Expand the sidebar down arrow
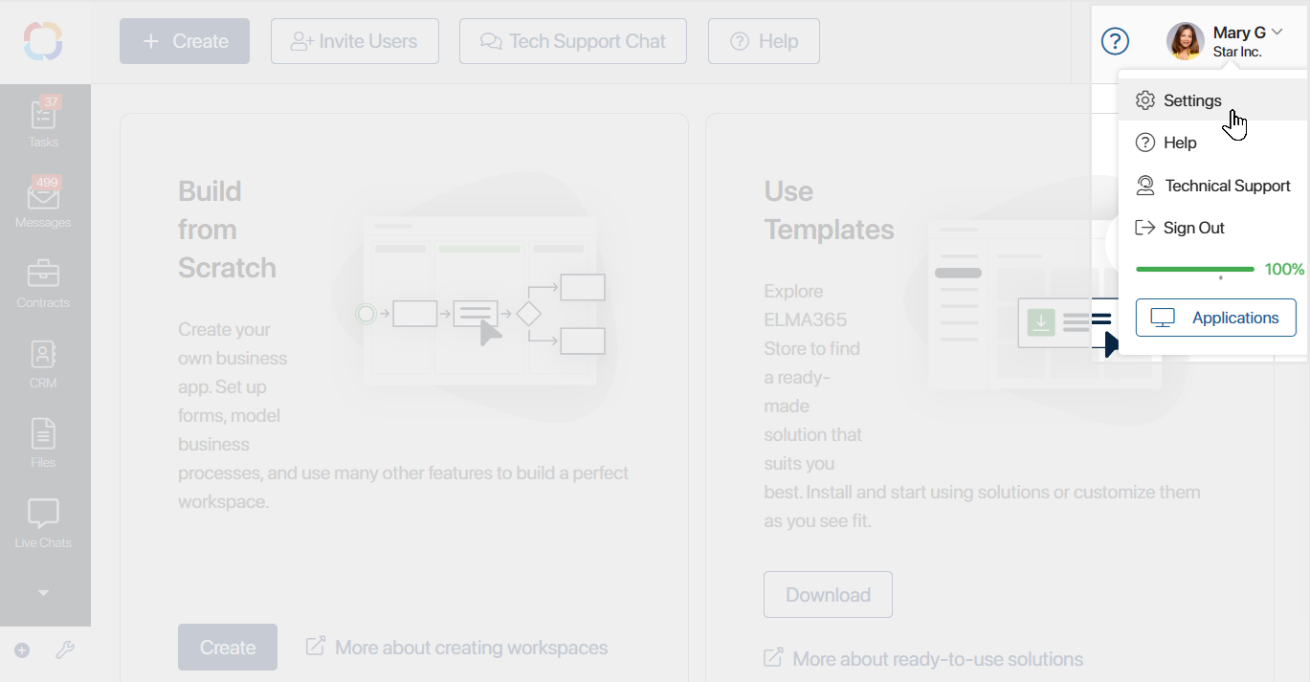 tap(43, 593)
